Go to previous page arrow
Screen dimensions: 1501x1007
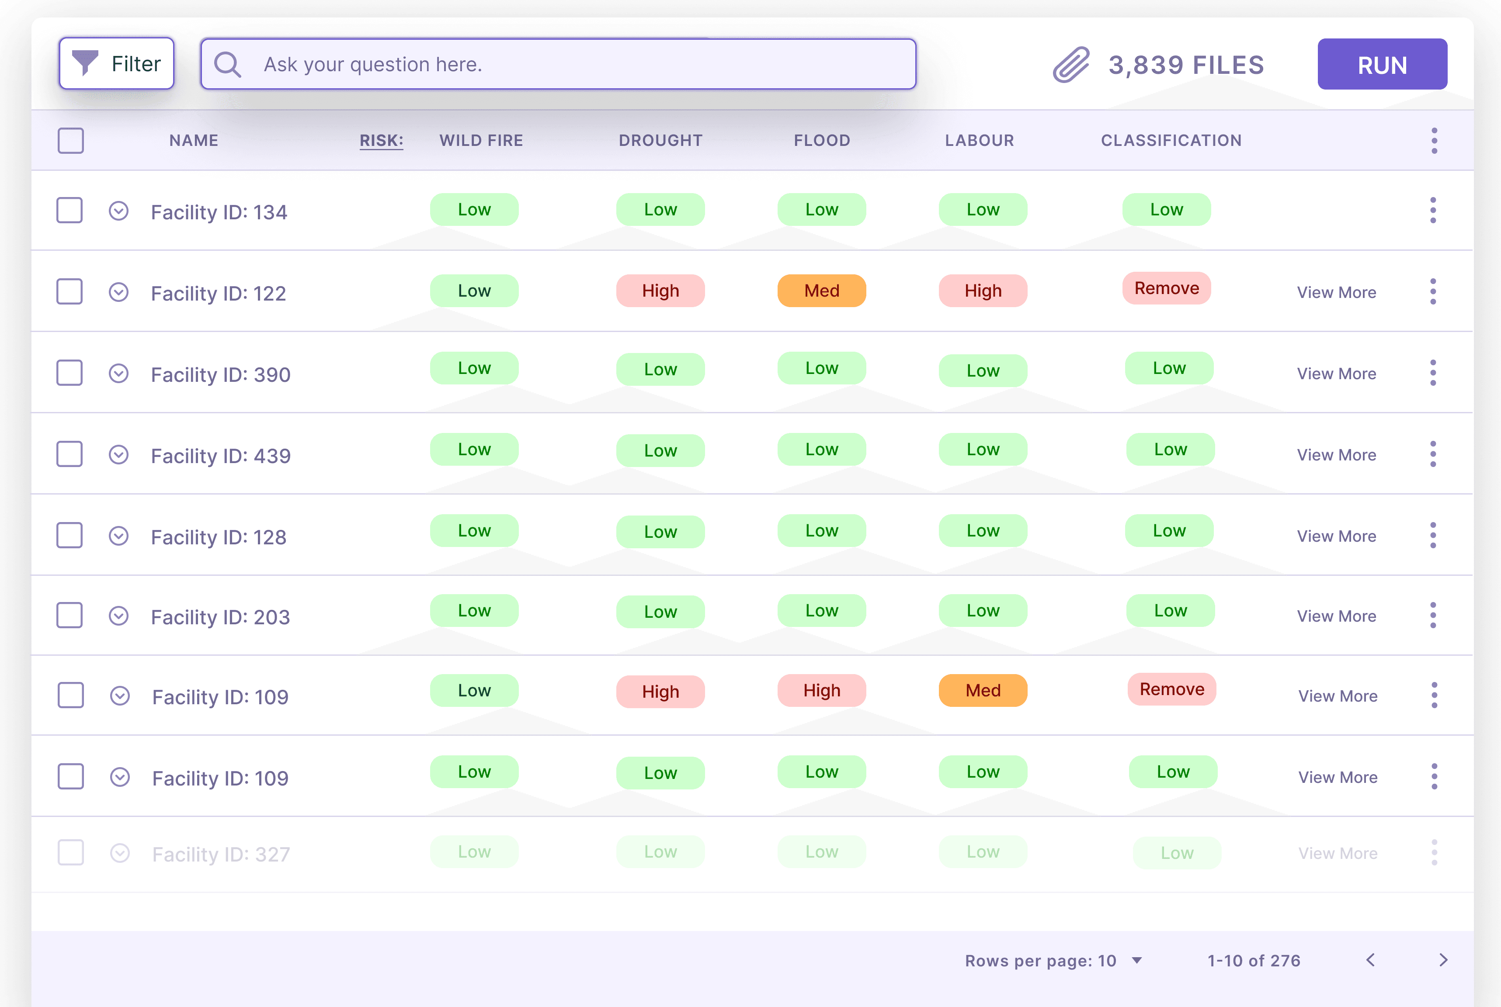click(x=1371, y=959)
